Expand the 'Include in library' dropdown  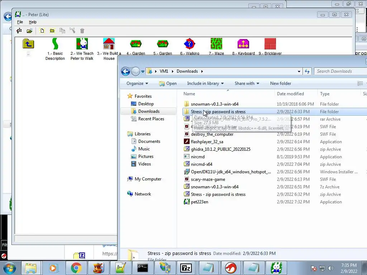(x=205, y=83)
